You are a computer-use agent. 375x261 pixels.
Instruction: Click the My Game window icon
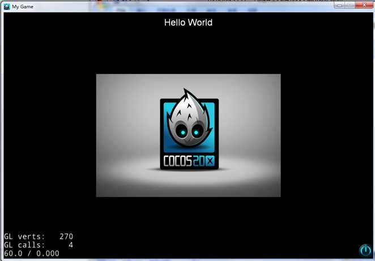[x=7, y=7]
